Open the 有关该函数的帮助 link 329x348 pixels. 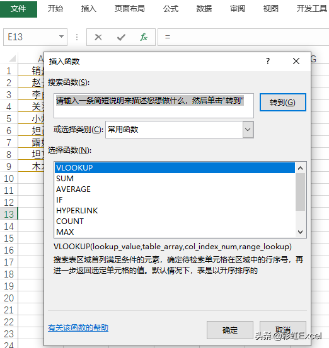tap(78, 328)
